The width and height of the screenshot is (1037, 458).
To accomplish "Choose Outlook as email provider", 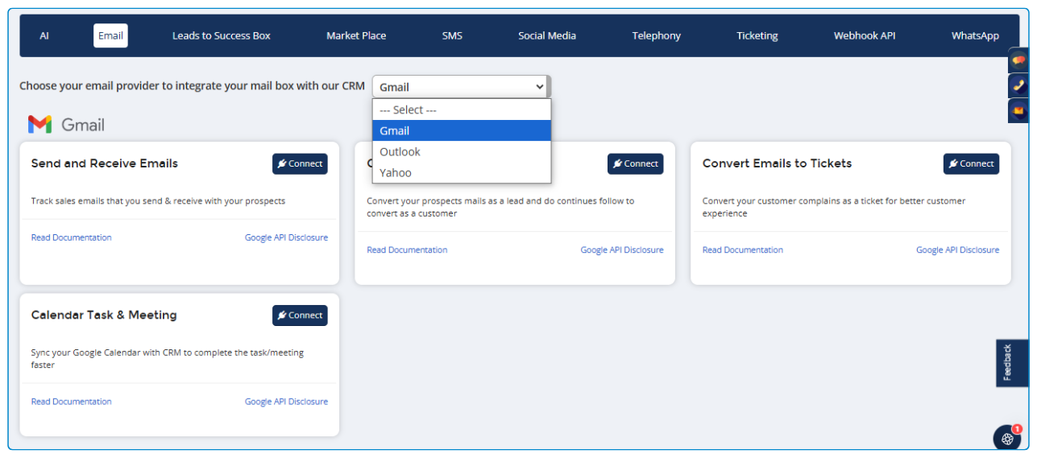I will click(x=462, y=151).
